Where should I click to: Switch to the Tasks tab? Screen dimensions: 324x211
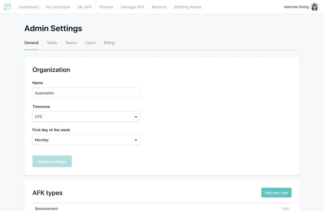52,43
